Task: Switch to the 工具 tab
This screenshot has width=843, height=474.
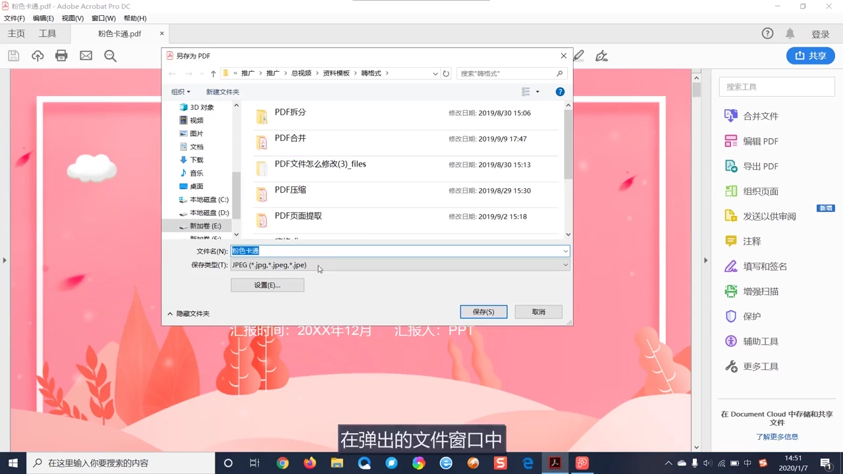Action: point(47,34)
